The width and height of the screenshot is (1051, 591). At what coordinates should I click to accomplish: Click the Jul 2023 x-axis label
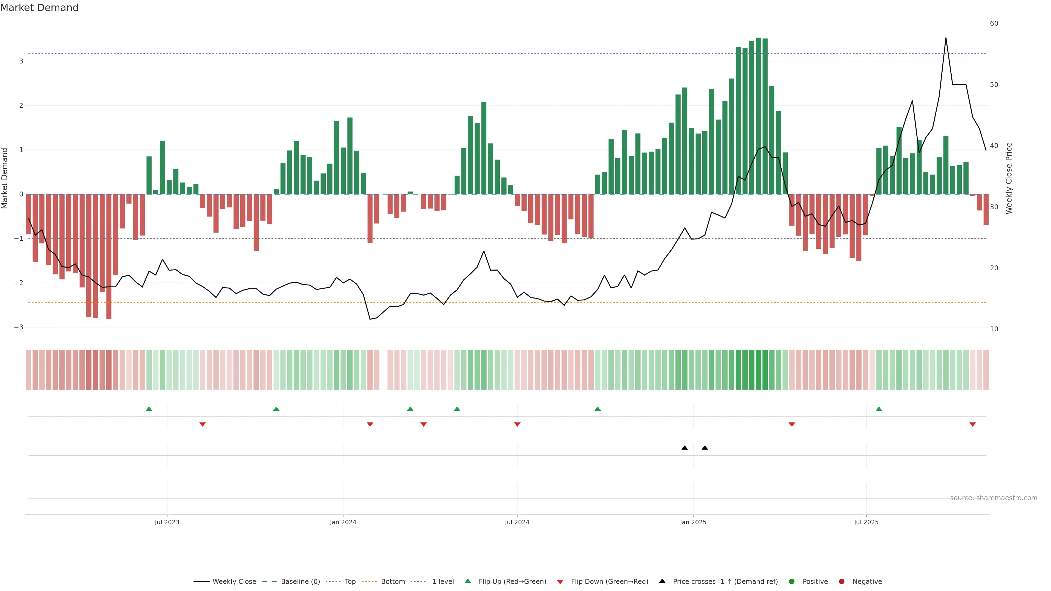(x=167, y=522)
